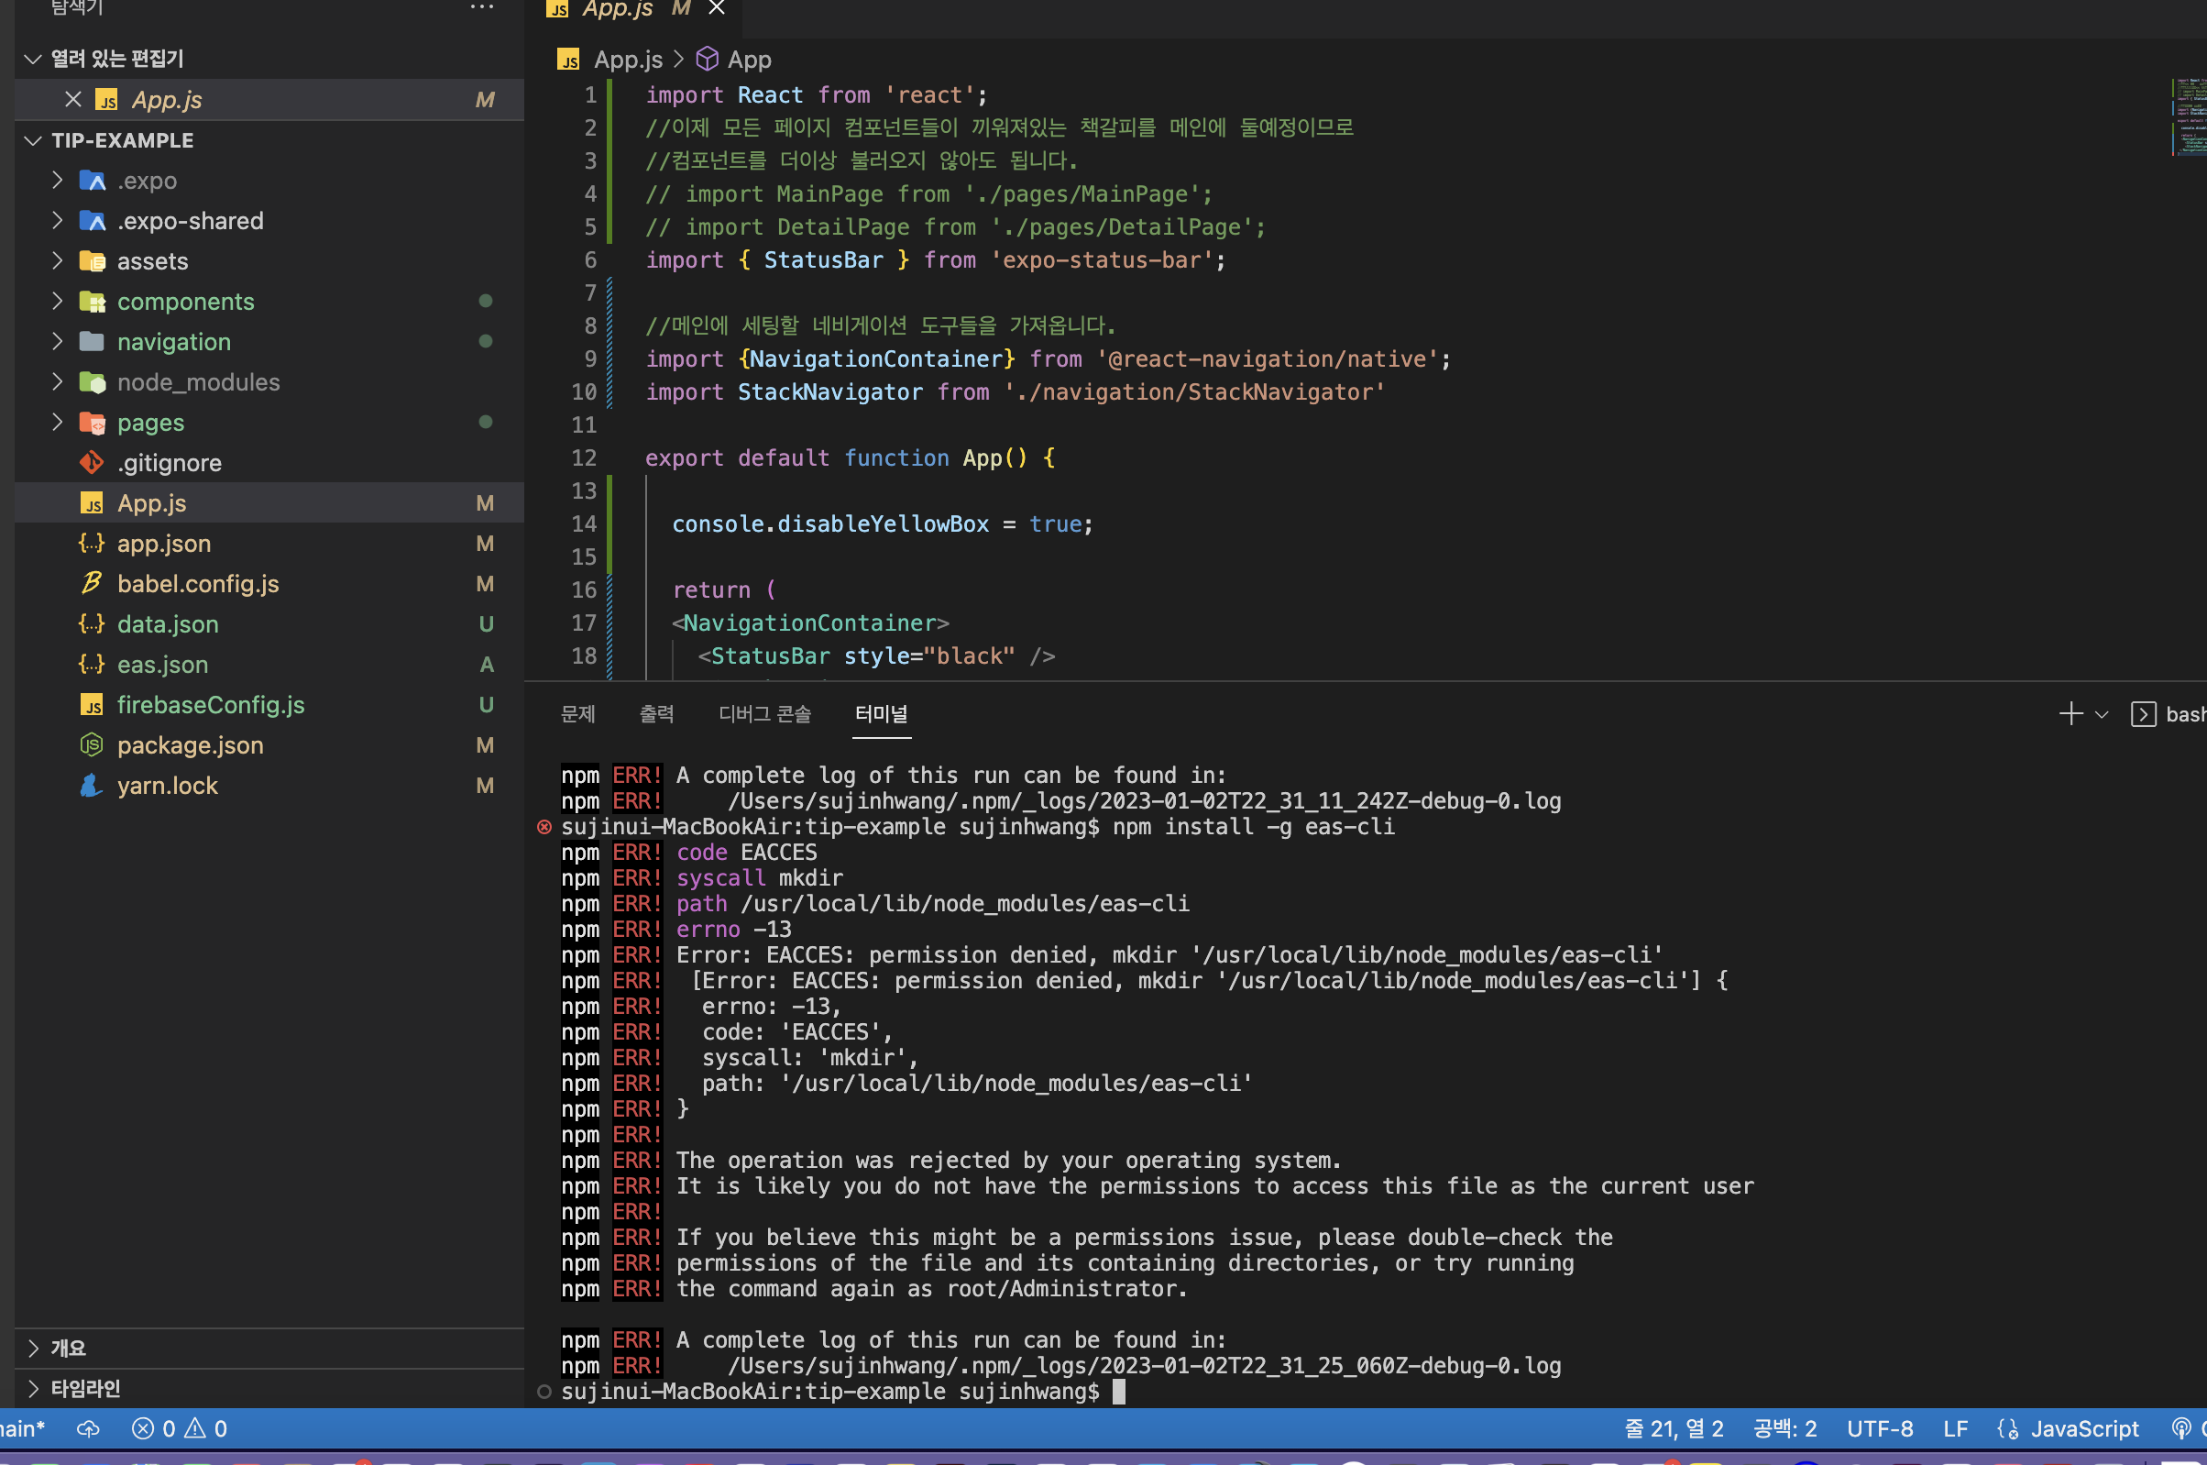Click the .expo folder icon
The width and height of the screenshot is (2207, 1465).
(93, 181)
